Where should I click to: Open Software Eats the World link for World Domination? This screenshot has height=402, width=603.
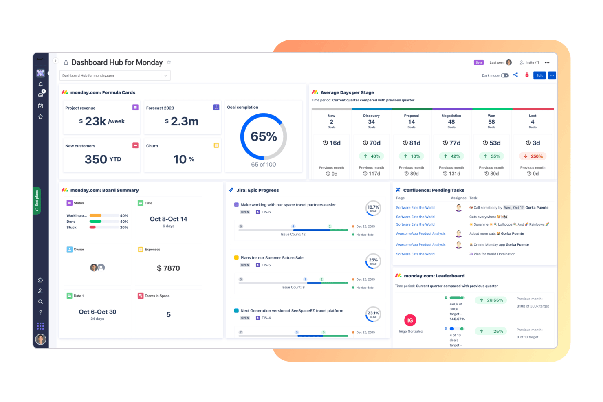(415, 254)
